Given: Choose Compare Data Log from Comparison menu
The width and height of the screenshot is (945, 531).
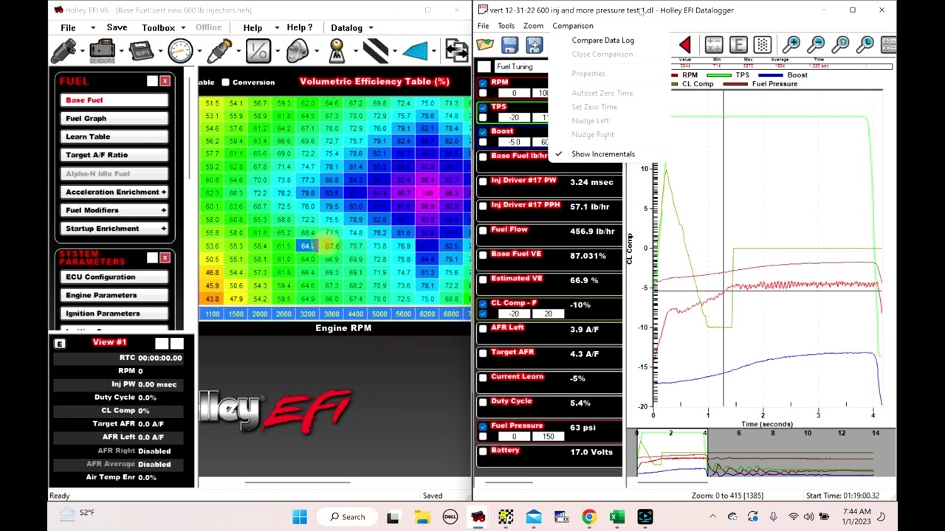Looking at the screenshot, I should coord(602,41).
